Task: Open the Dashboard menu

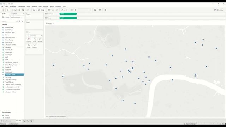Action: pyautogui.click(x=21, y=6)
